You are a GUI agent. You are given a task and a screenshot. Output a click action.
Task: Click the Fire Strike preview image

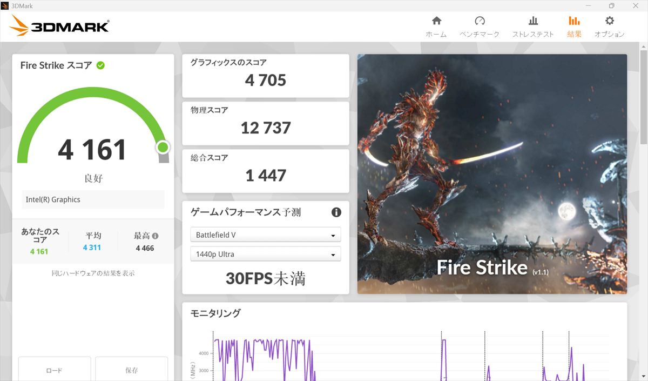(492, 174)
